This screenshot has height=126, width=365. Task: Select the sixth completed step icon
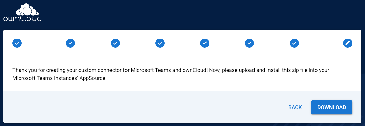(249, 43)
